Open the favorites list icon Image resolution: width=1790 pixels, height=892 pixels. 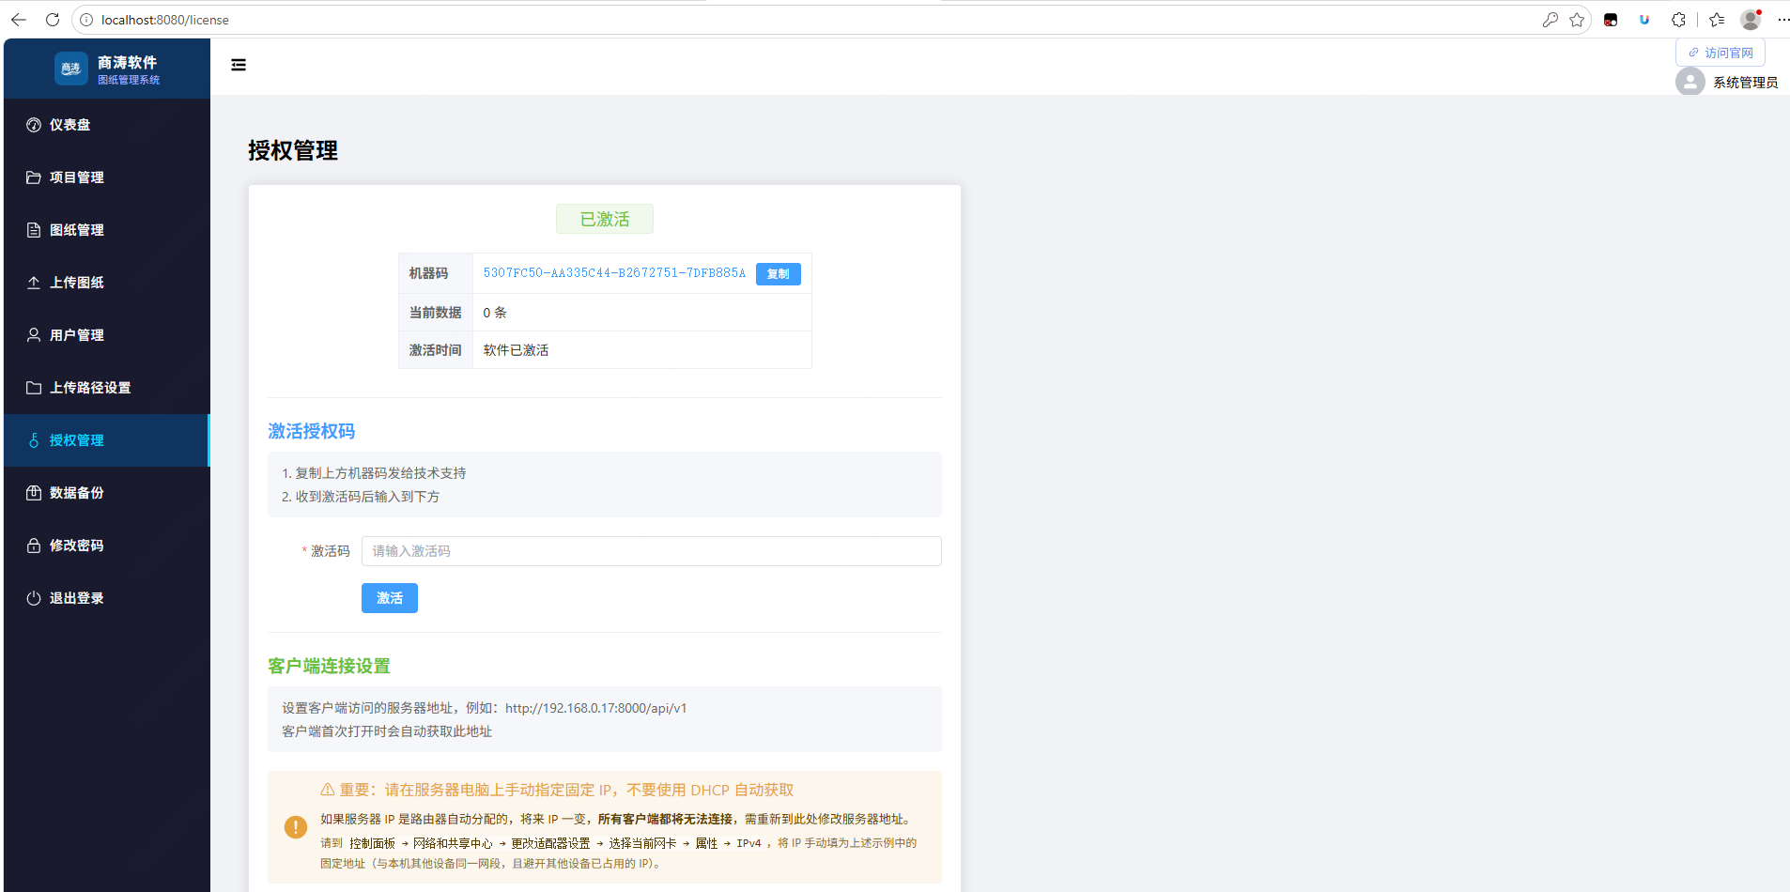[1717, 20]
